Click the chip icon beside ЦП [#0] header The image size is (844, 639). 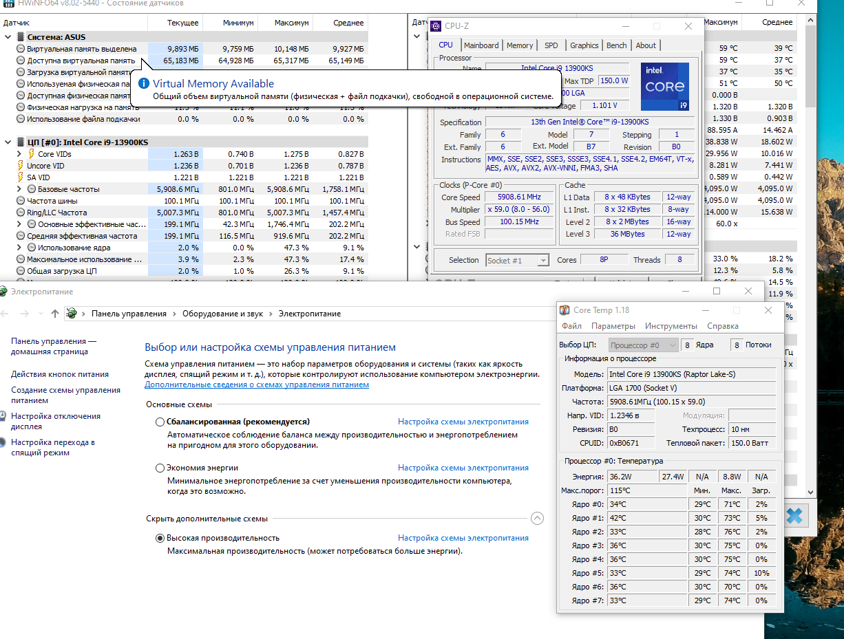pos(20,142)
